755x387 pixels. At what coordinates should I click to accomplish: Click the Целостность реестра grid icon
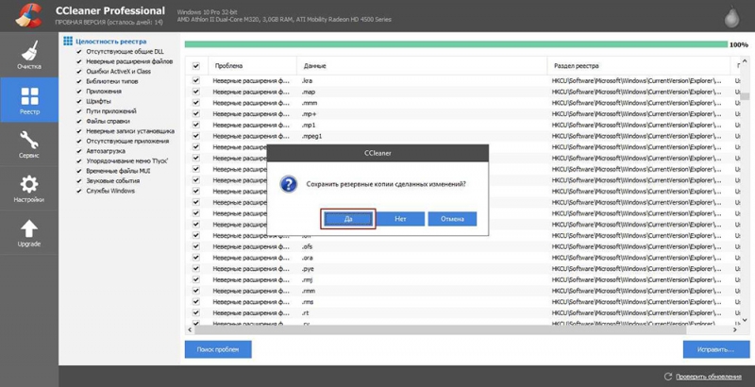tap(68, 41)
